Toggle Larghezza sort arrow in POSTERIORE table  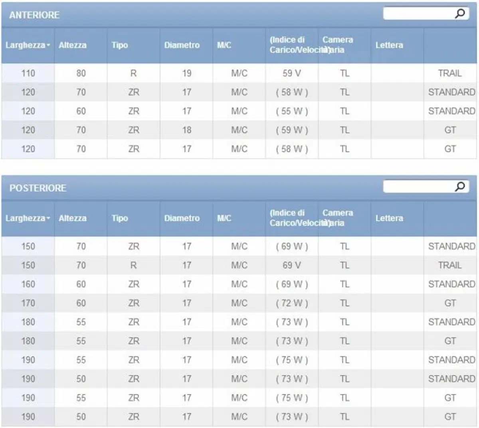(x=48, y=218)
